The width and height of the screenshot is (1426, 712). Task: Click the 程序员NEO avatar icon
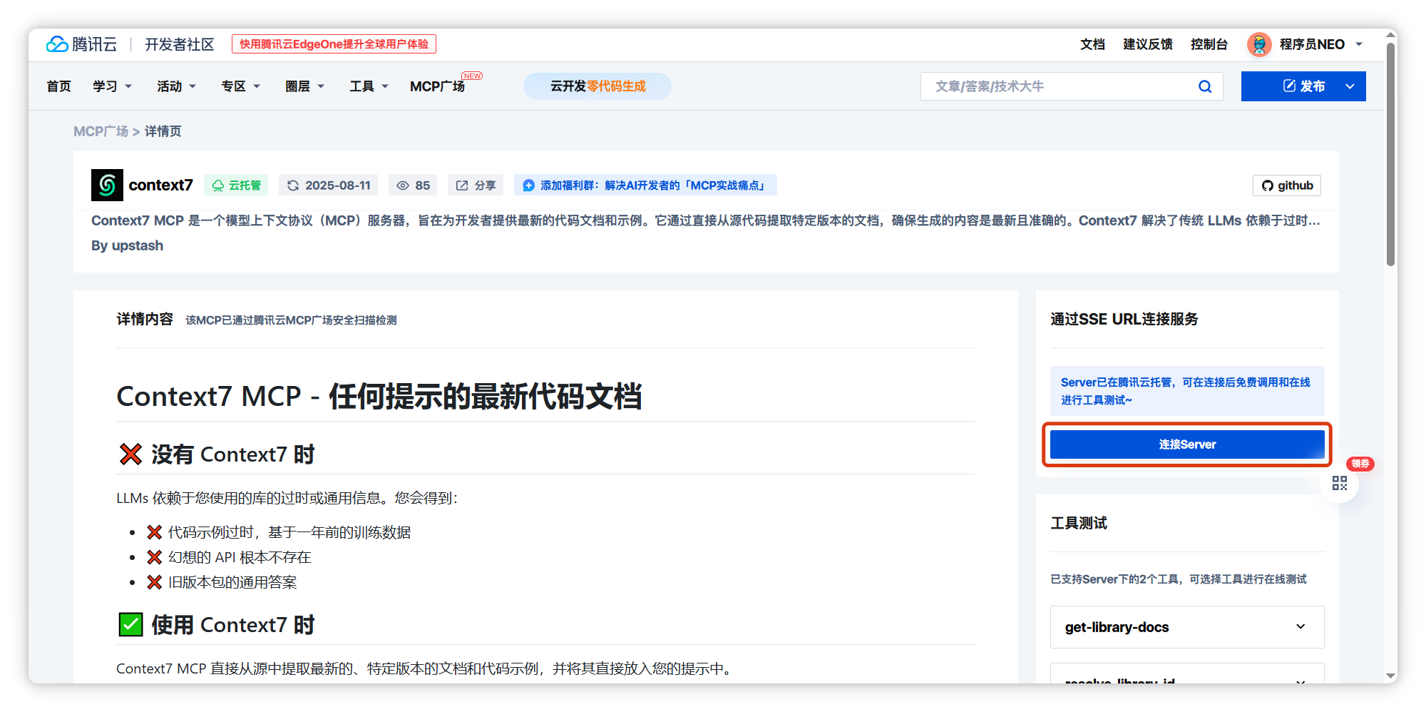tap(1261, 44)
